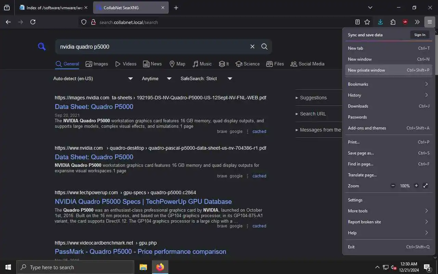Submit search with the magnifier button

click(265, 47)
